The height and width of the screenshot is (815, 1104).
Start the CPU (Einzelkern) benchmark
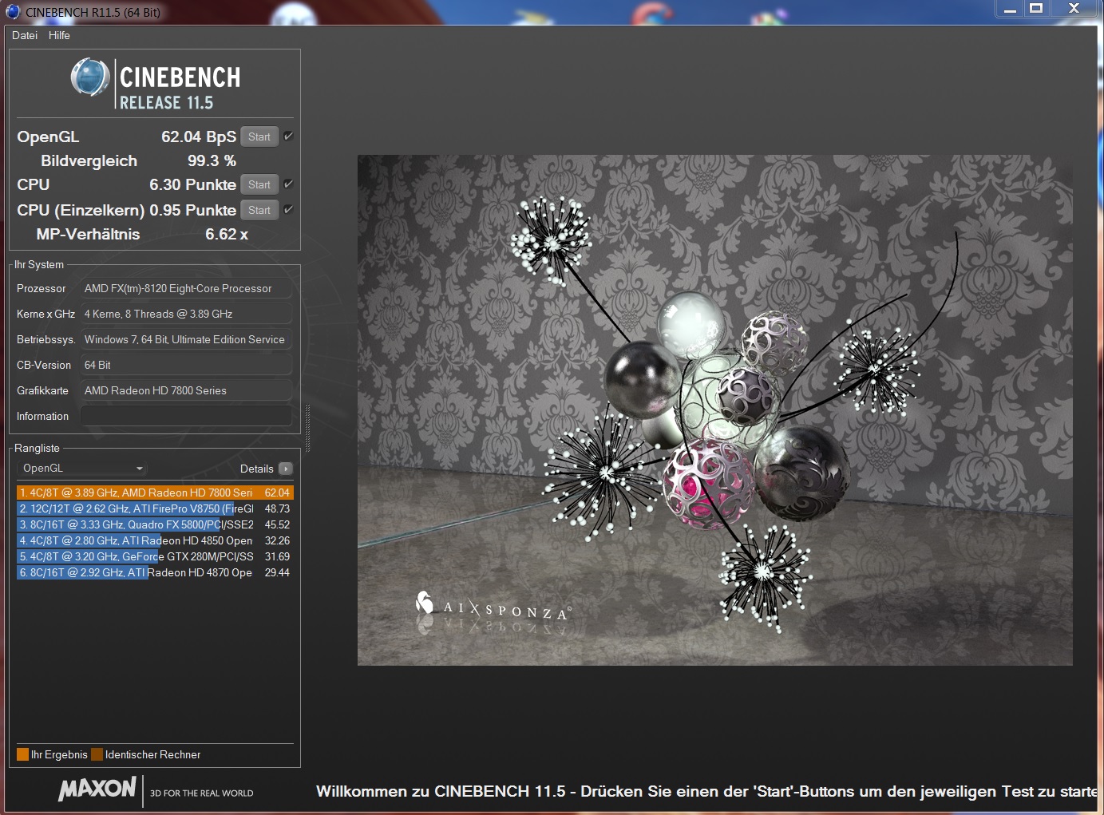point(259,210)
